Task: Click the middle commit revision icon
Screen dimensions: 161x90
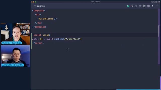Action: pos(136,6)
